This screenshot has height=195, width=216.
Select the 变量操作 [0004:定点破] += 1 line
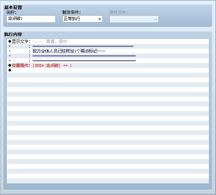click(x=108, y=65)
